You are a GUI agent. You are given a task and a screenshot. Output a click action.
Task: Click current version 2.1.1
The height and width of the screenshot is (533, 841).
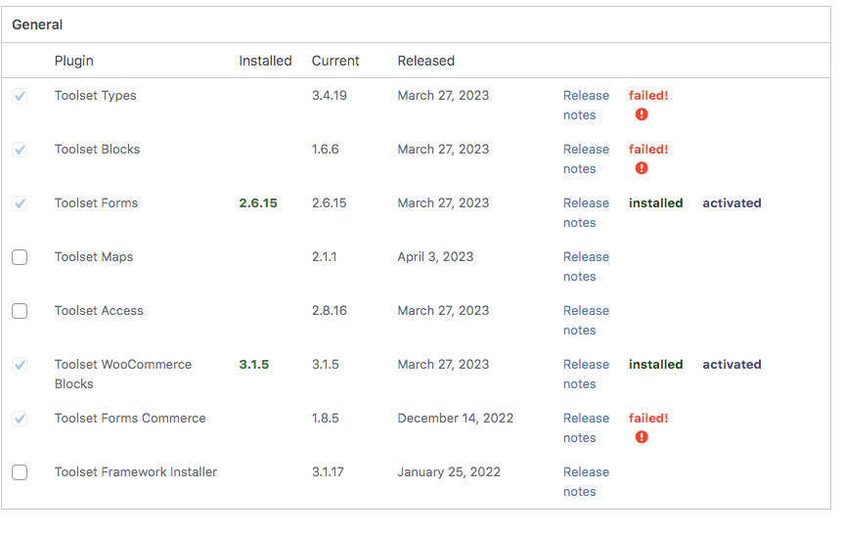324,257
